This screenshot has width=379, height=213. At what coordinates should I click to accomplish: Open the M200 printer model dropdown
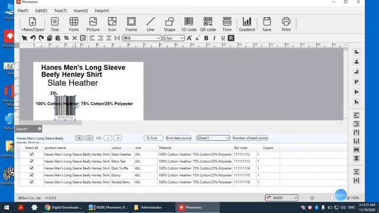tap(282, 198)
